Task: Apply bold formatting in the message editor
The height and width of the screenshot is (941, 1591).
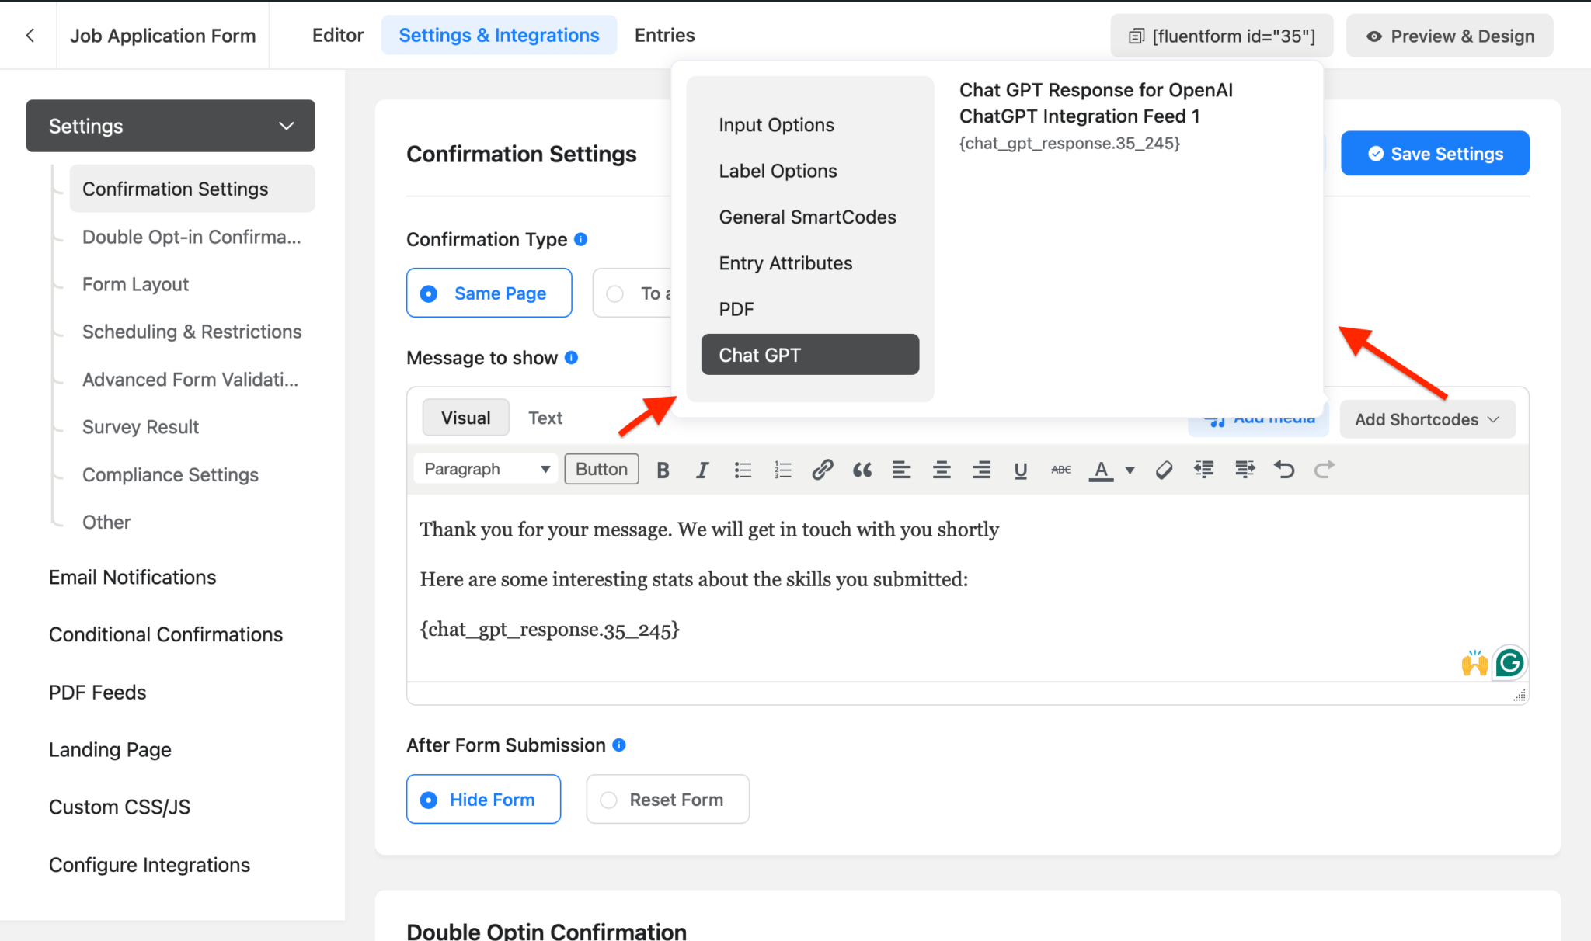Action: click(663, 469)
